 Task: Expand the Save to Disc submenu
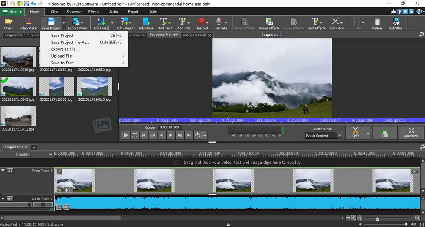click(84, 63)
